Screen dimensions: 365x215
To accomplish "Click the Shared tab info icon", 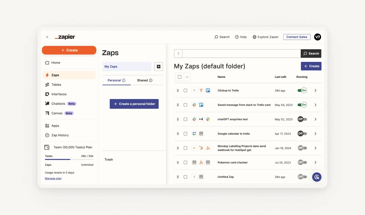I will pos(151,80).
